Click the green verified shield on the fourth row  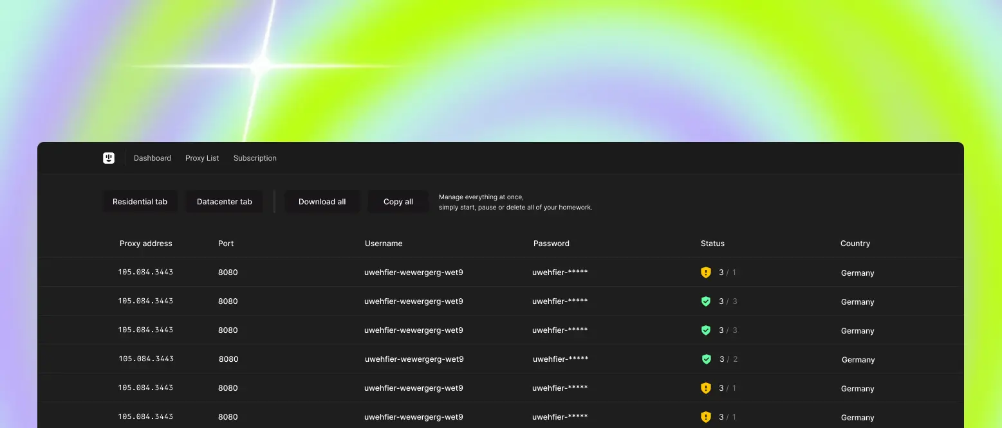pos(706,359)
